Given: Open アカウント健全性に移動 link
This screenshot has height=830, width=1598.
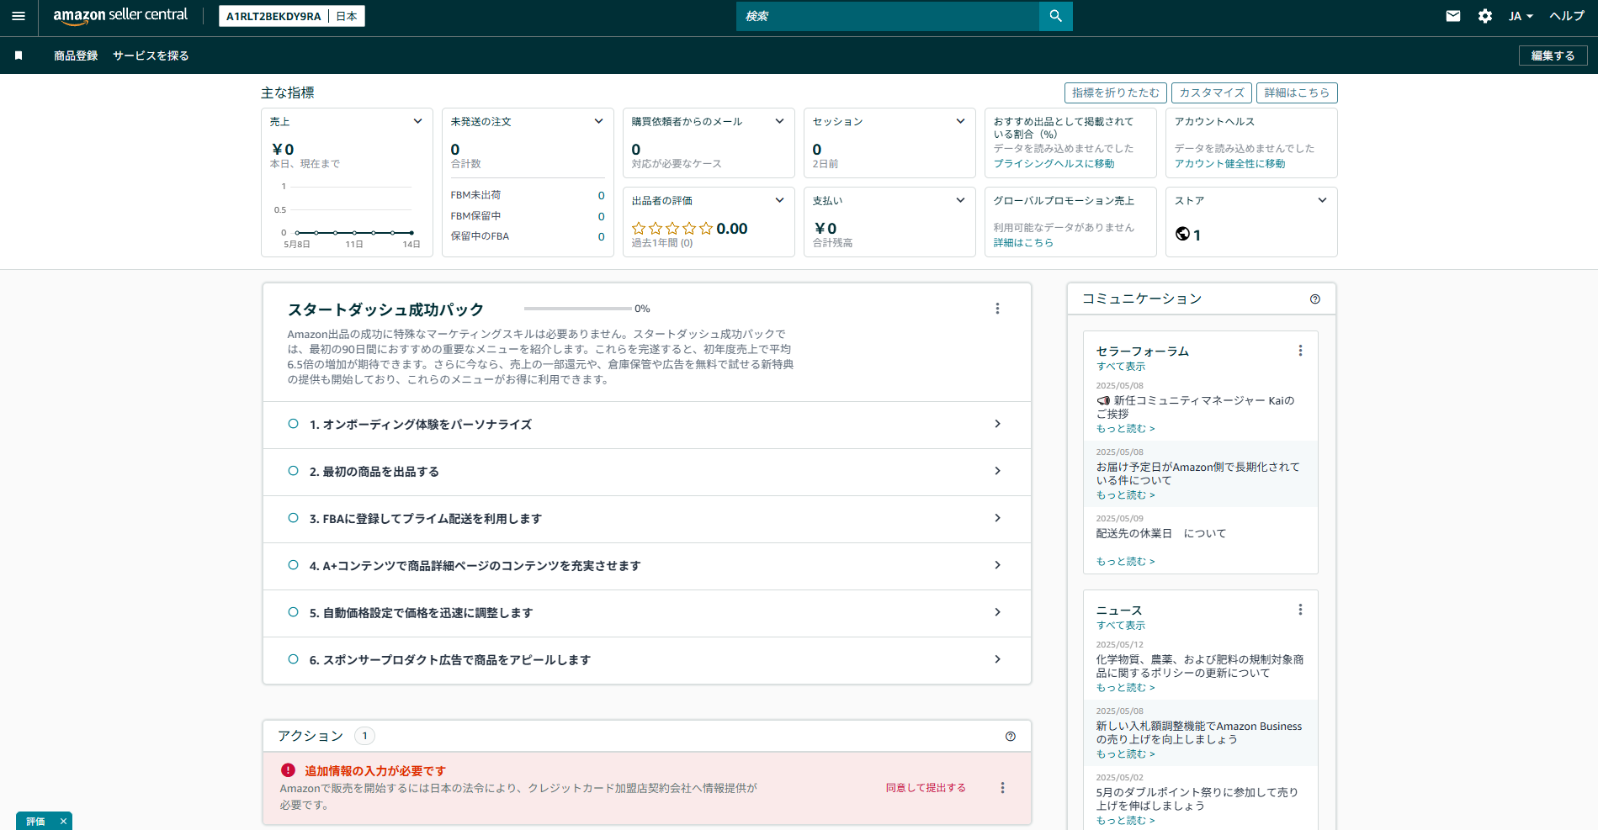Looking at the screenshot, I should click(1229, 164).
